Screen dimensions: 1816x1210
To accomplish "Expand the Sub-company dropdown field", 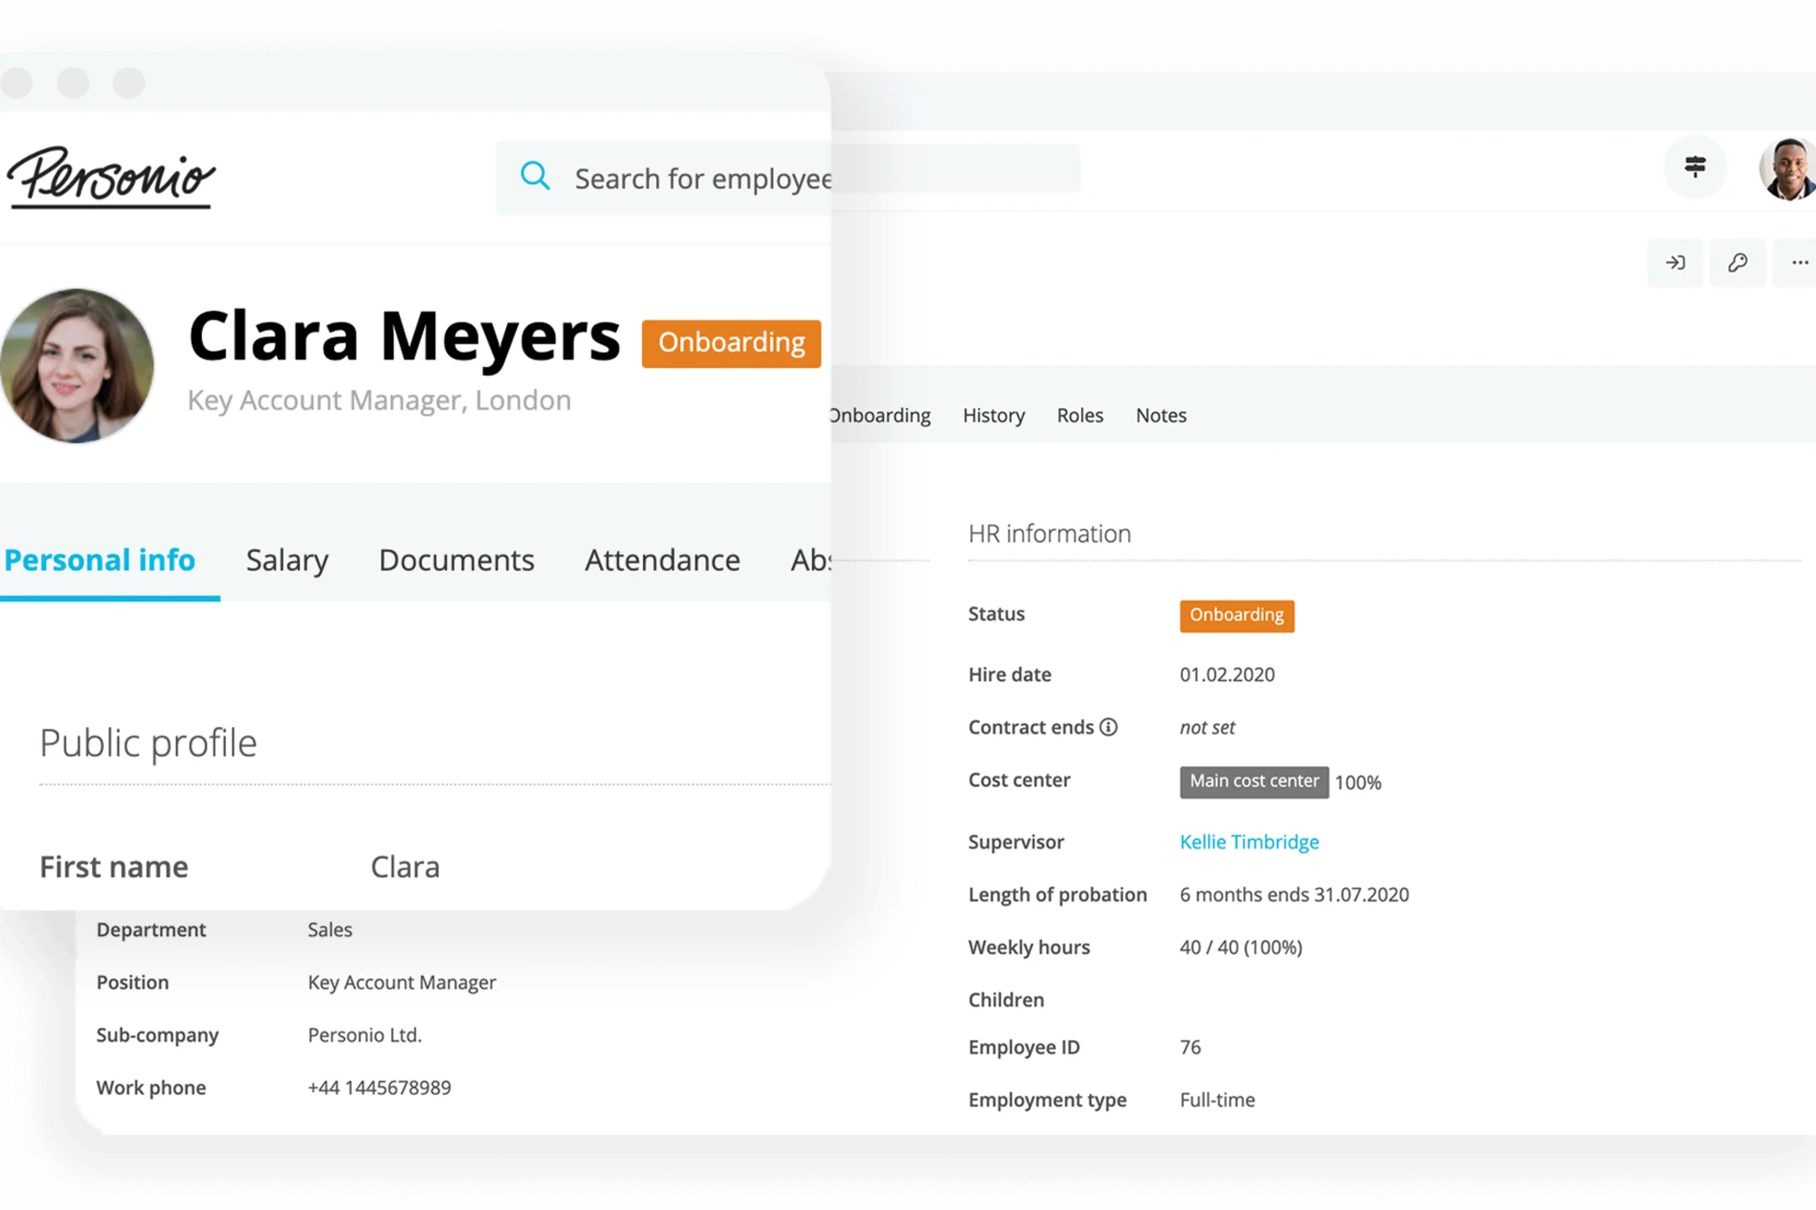I will (x=364, y=1034).
